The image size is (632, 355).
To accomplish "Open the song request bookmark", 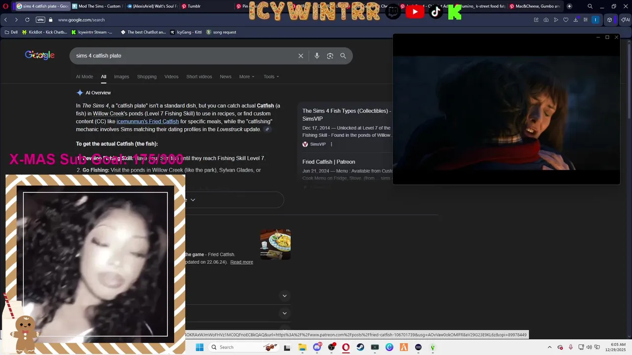I will click(x=221, y=32).
